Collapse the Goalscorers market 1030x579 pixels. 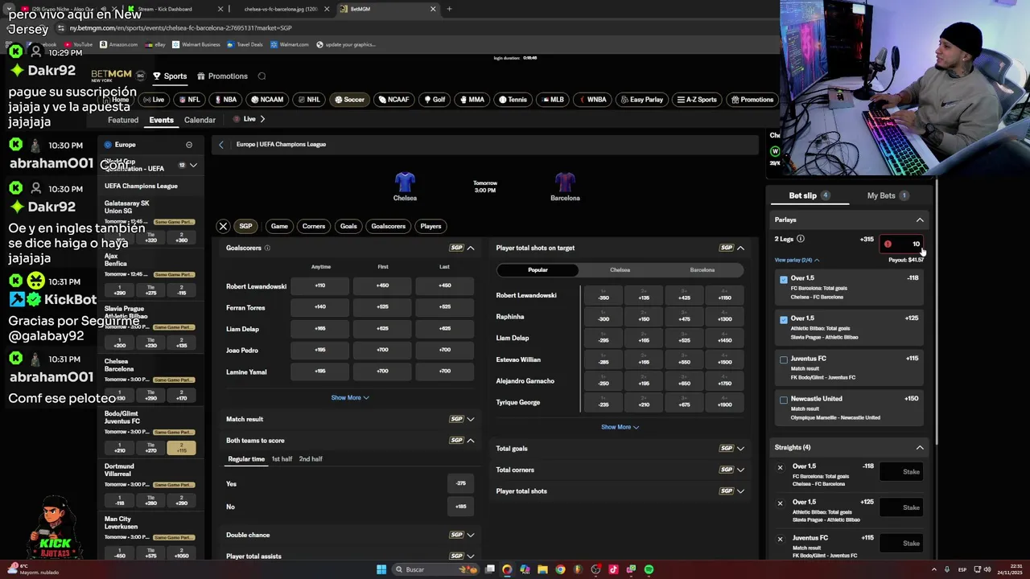[x=471, y=248]
